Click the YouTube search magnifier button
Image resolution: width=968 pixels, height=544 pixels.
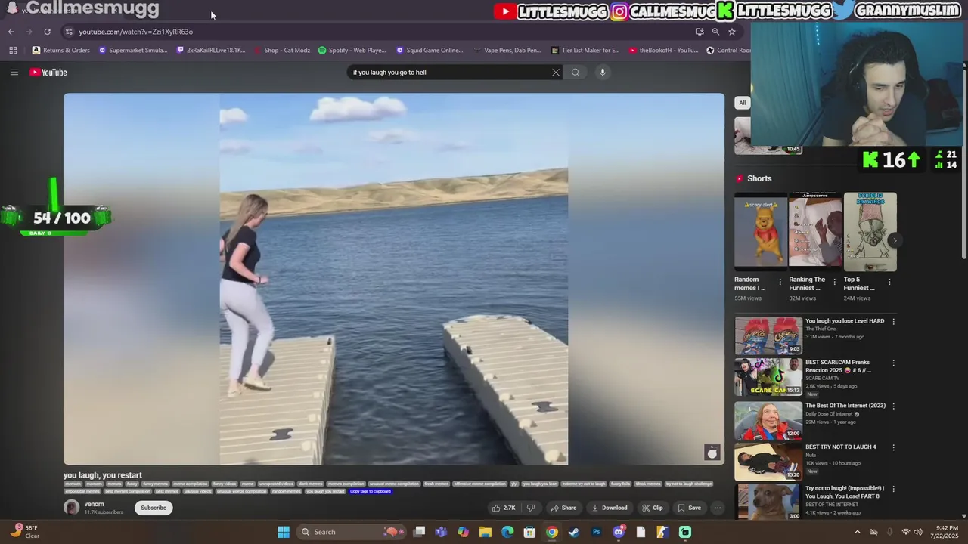[576, 72]
